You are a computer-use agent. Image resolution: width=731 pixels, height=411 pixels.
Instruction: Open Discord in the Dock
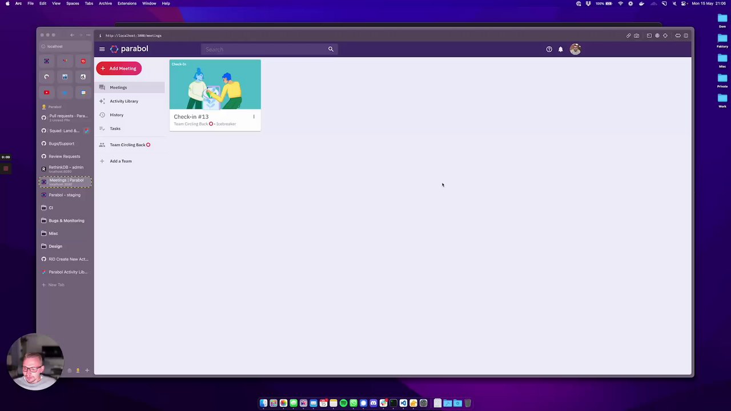point(373,403)
